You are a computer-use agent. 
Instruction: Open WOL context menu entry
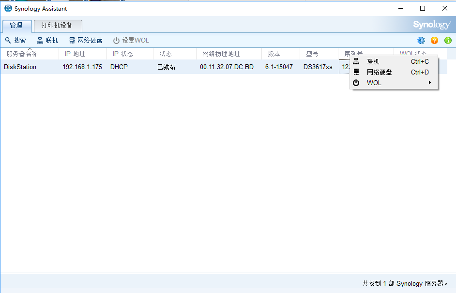[x=394, y=83]
